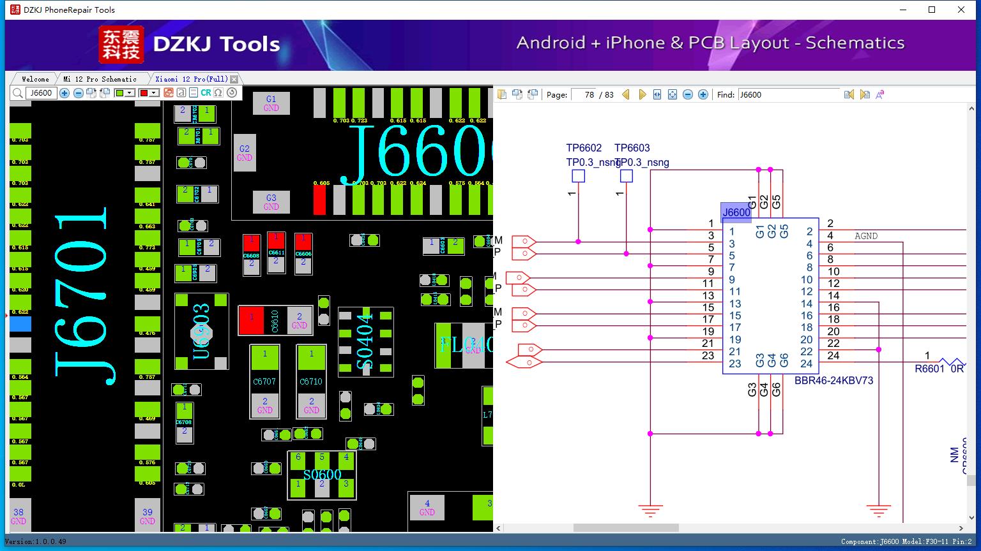Zoom in on the schematic page
This screenshot has width=981, height=551.
coord(703,94)
